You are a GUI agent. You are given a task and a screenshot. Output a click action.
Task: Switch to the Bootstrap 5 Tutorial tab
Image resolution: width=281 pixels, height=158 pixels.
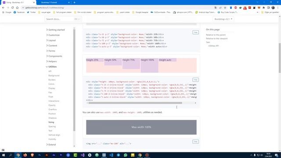pos(54,3)
